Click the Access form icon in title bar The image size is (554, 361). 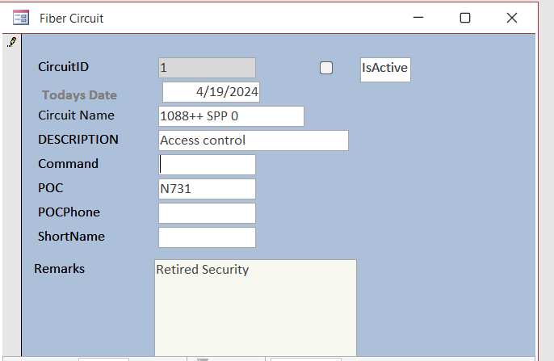(21, 18)
